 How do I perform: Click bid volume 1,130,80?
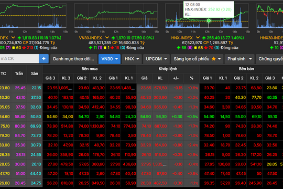click(97, 126)
